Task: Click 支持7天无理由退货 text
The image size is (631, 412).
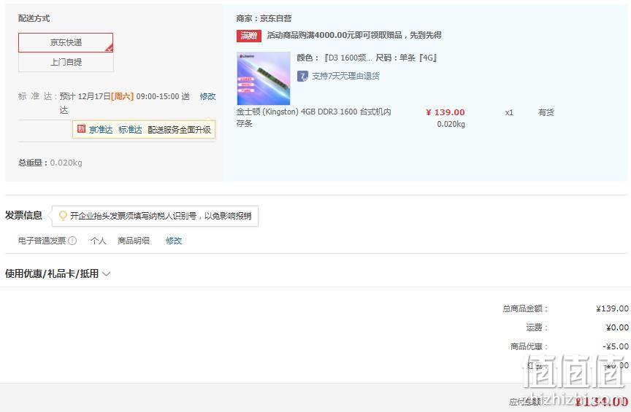Action: click(345, 76)
